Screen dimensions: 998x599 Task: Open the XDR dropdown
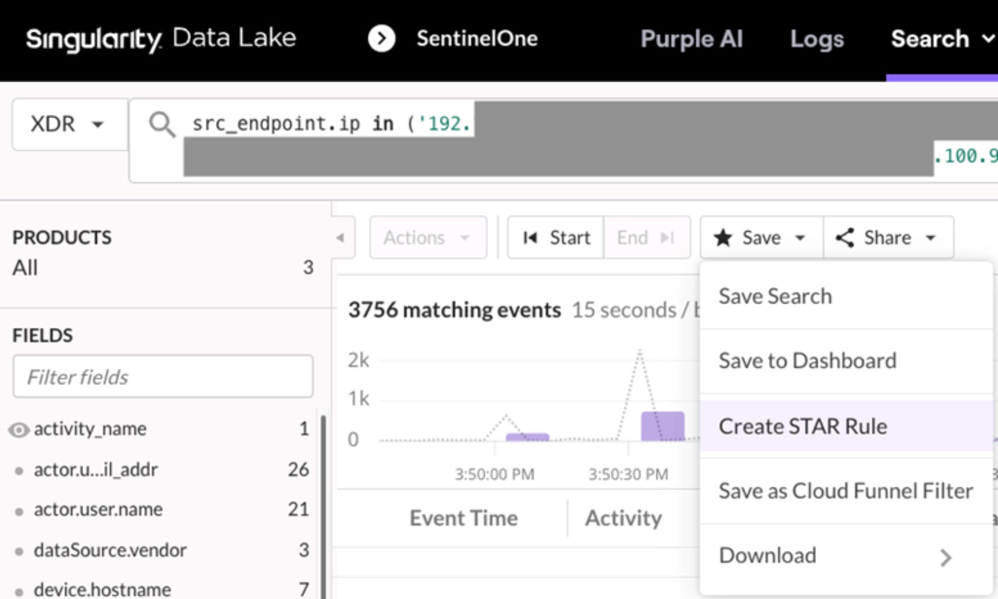pyautogui.click(x=70, y=124)
